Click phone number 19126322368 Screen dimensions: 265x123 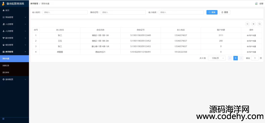(x=181, y=52)
